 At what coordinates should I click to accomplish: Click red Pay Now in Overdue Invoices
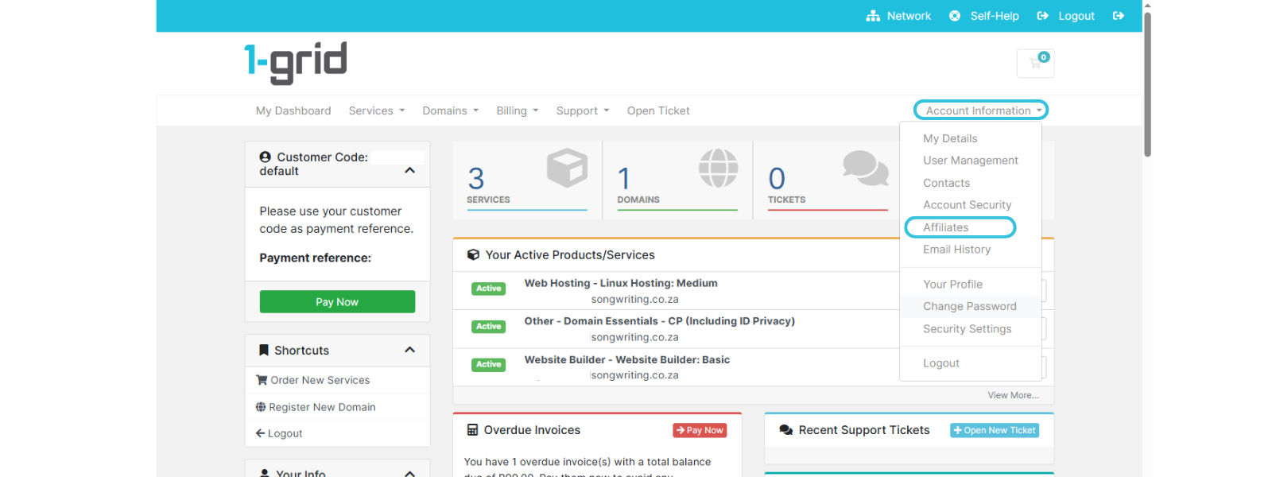(700, 430)
